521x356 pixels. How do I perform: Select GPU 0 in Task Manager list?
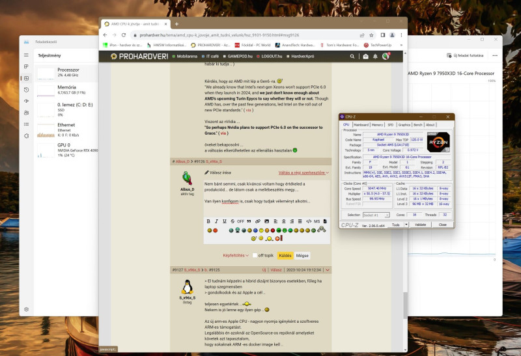67,150
